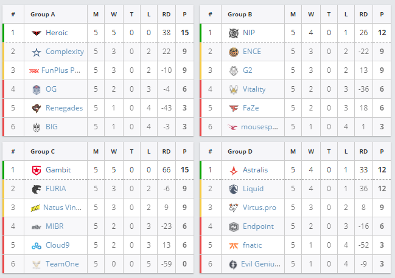Screen dimensions: 395x278
Task: Click the Complexity star logo
Action: click(x=37, y=52)
